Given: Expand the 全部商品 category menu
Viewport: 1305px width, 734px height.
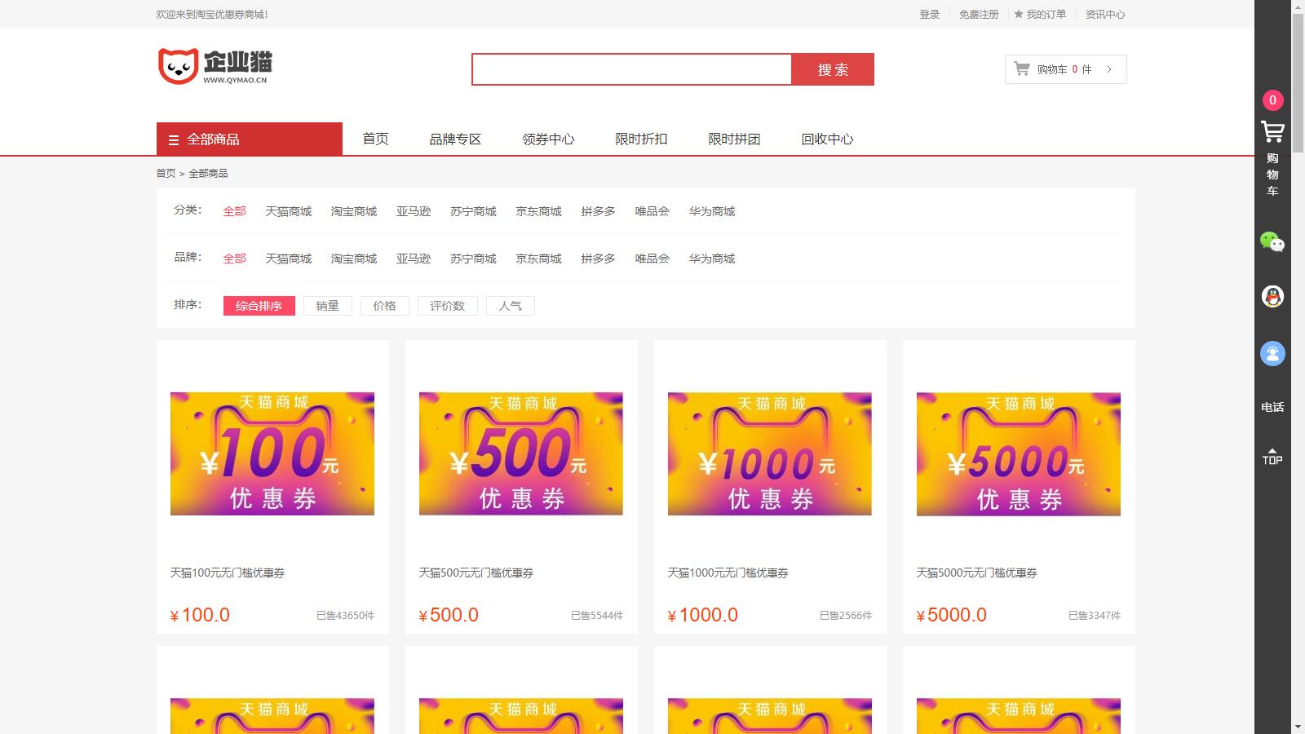Looking at the screenshot, I should point(249,139).
